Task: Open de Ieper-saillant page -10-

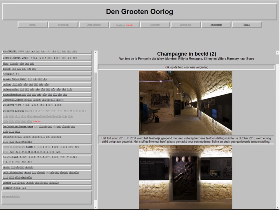Action: pyautogui.click(x=70, y=89)
